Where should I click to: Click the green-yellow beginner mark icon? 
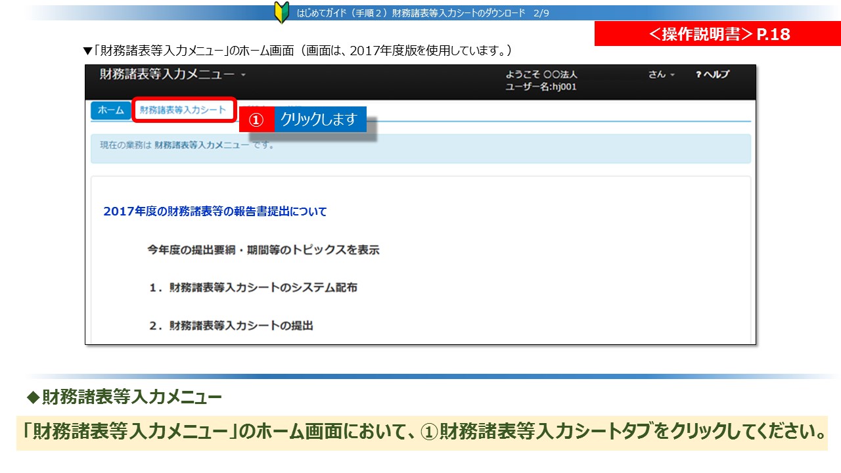tap(282, 12)
